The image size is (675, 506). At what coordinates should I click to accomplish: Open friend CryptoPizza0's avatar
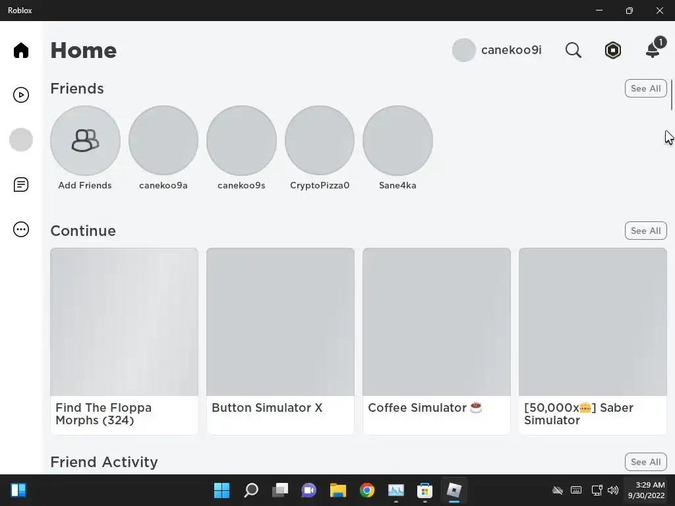[x=320, y=141]
